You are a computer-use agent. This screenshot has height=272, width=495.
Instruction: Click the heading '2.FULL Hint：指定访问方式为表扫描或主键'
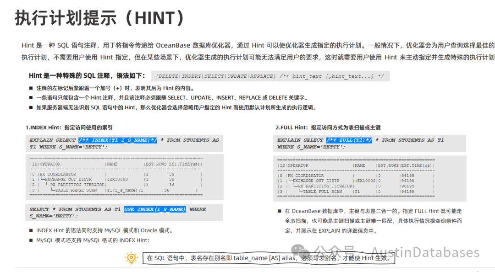click(328, 128)
